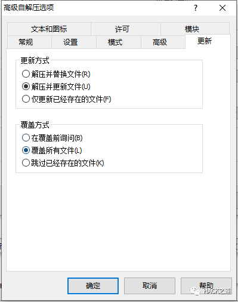
Task: Switch to the 文本和图标 tab
Action: (x=49, y=29)
